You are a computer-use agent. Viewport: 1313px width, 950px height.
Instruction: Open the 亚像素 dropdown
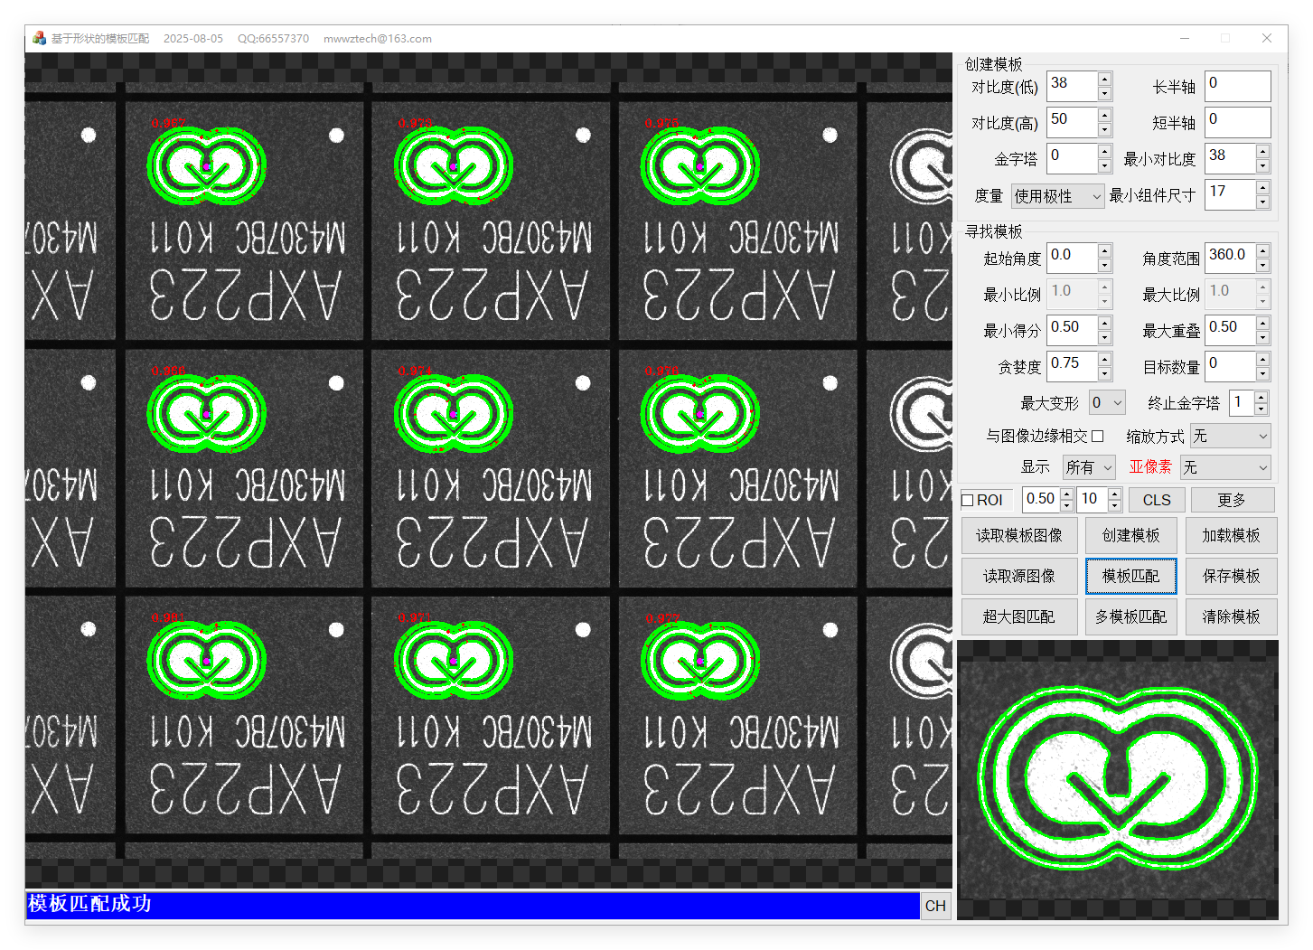tap(1224, 467)
